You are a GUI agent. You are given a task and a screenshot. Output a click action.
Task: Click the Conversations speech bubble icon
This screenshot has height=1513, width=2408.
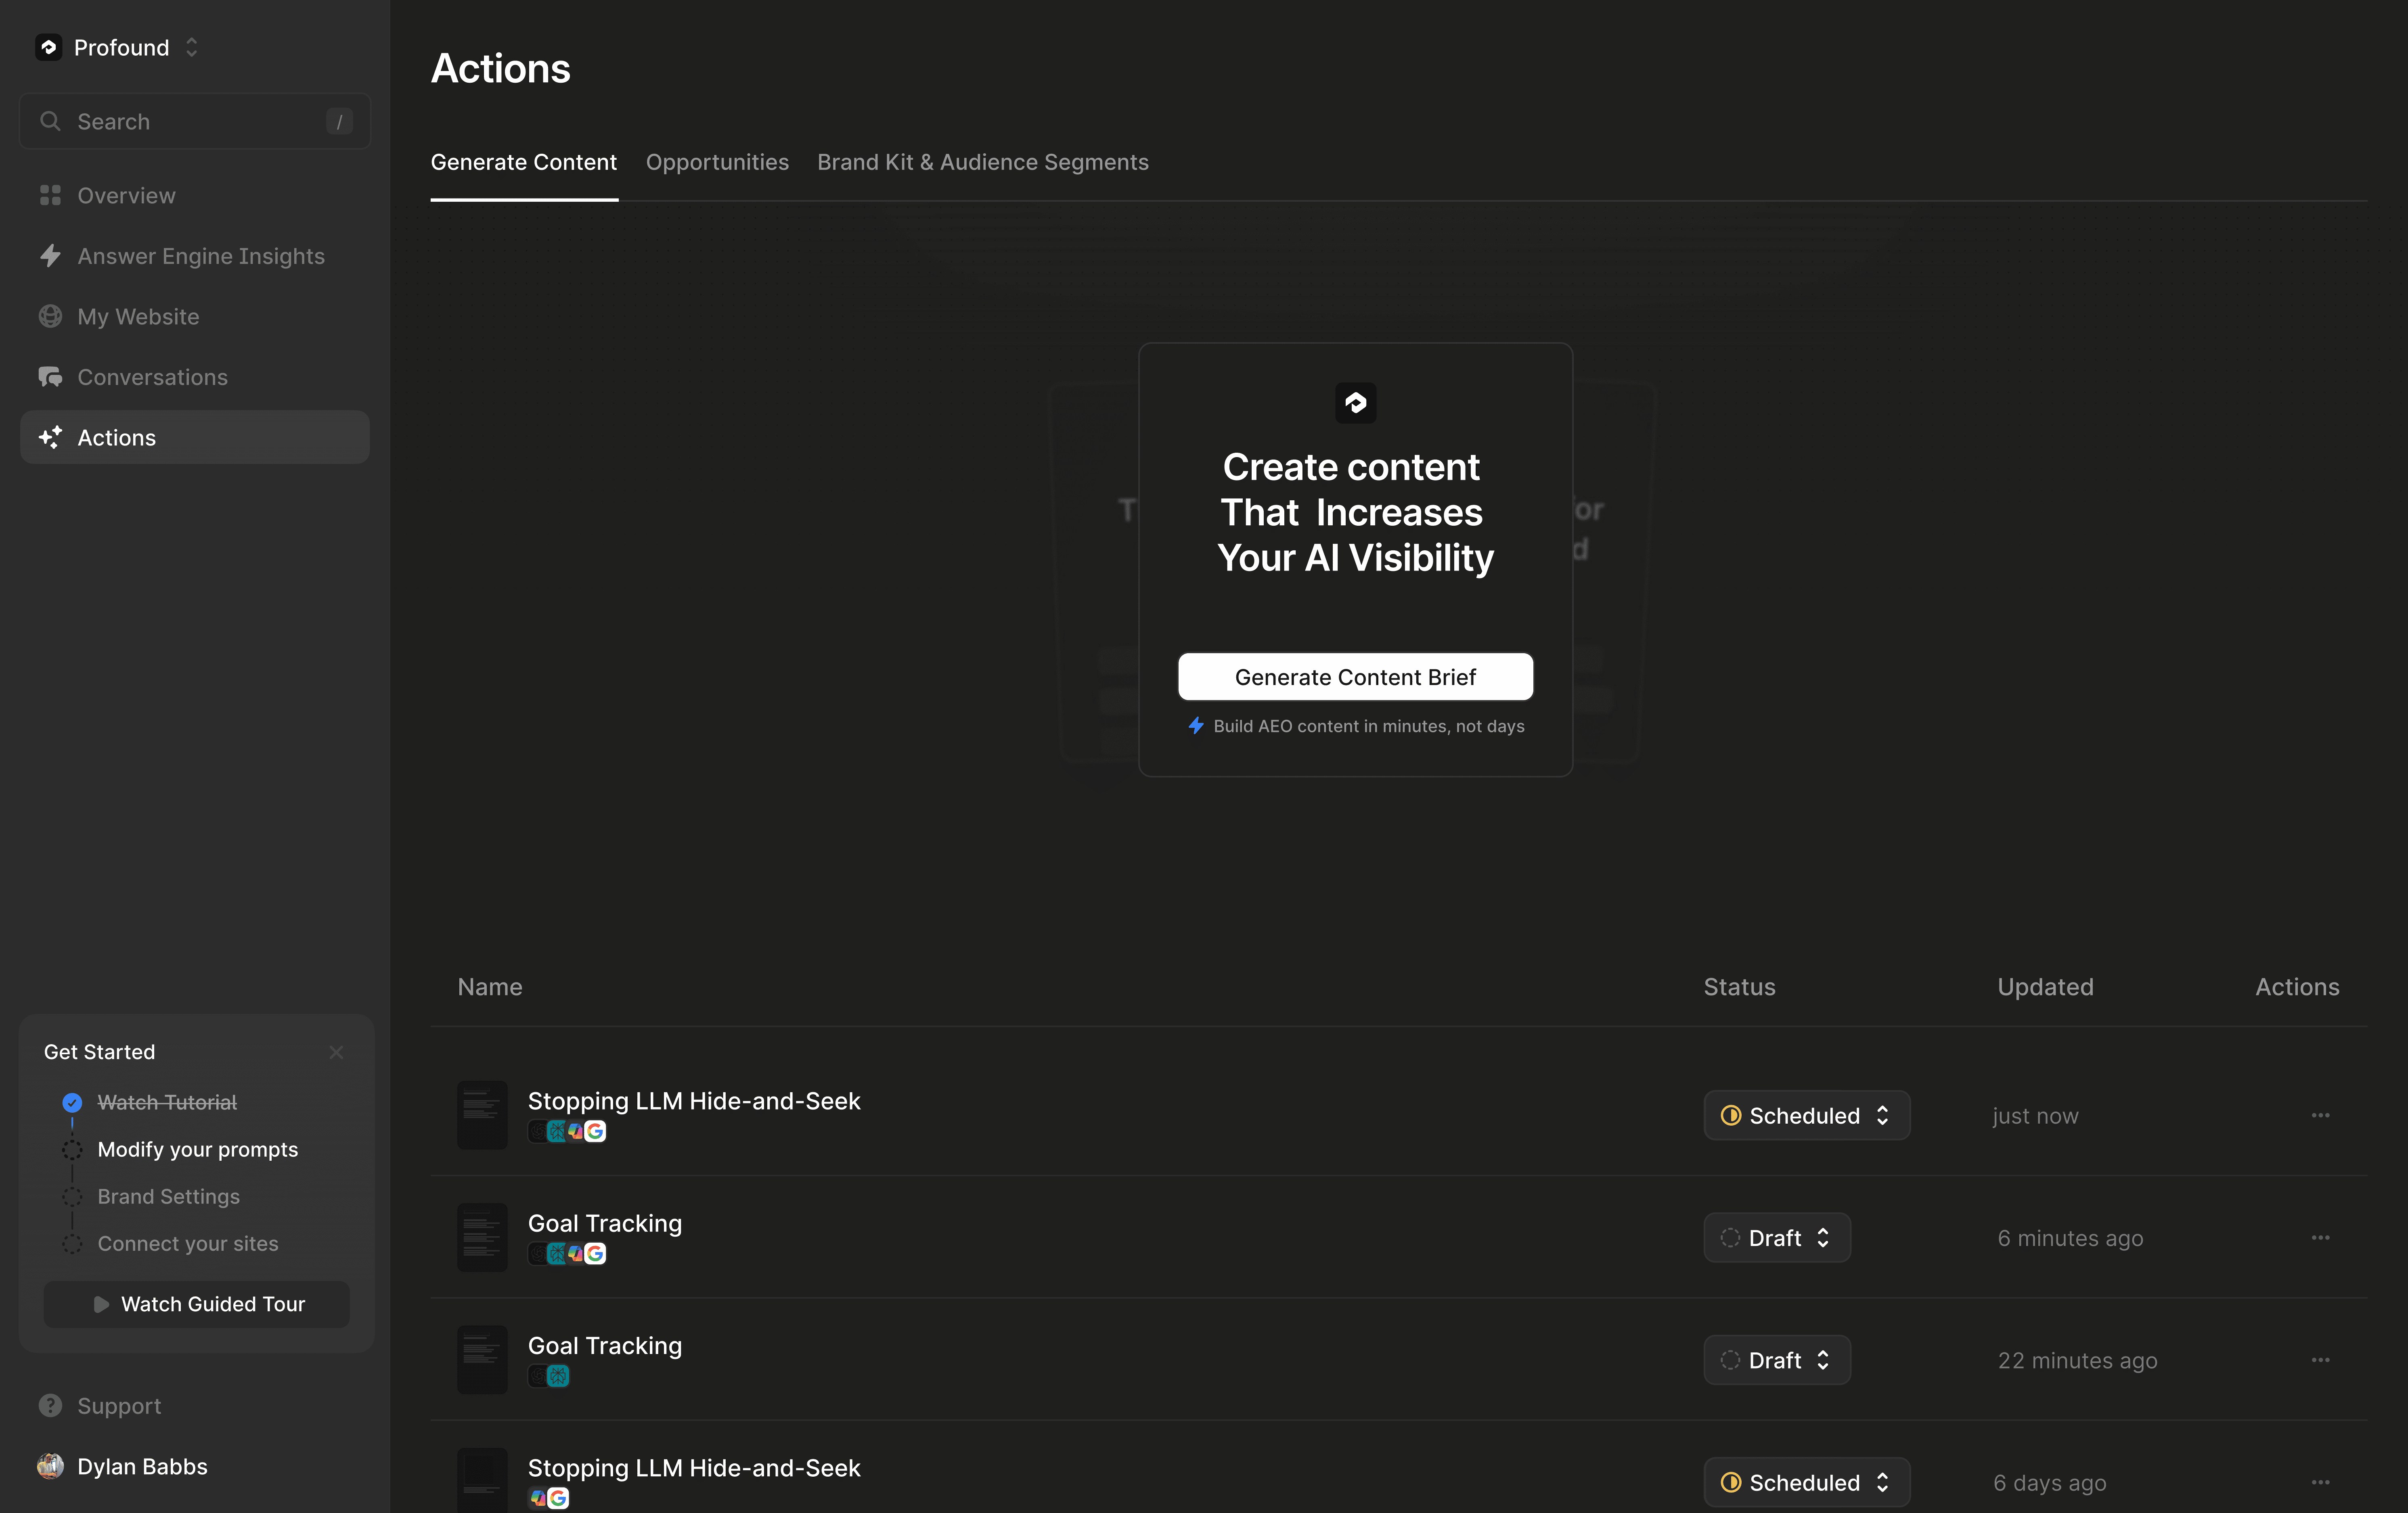coord(51,377)
